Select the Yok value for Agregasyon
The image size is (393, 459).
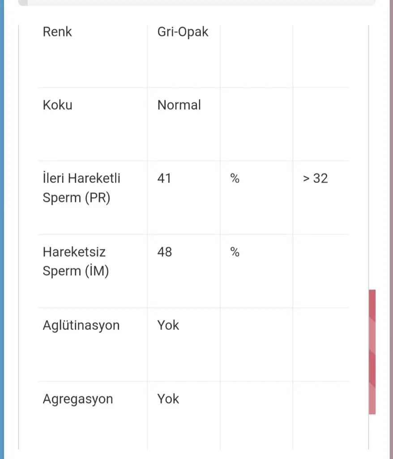168,399
